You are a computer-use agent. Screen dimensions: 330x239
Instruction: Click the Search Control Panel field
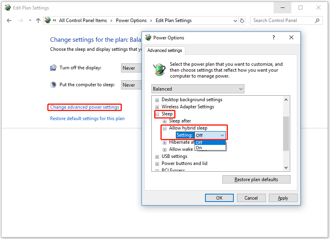[x=286, y=20]
